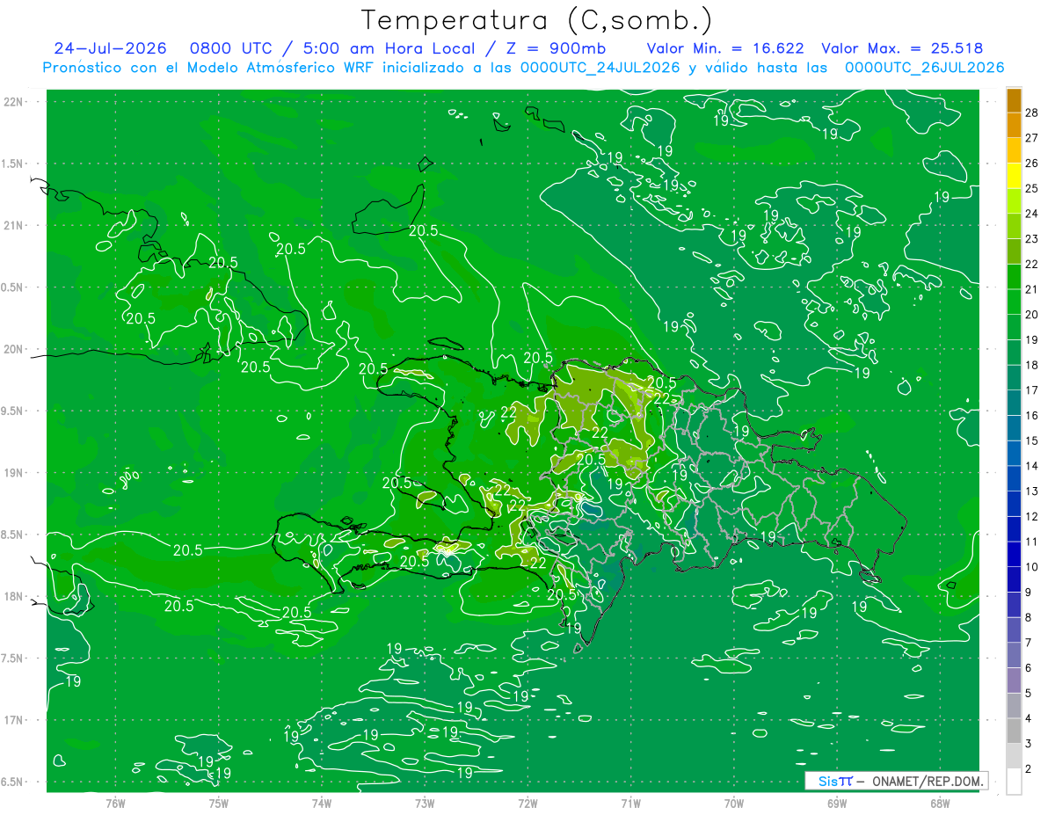Click the legend value "21"
Screen dimensions: 1055x815
click(1031, 289)
